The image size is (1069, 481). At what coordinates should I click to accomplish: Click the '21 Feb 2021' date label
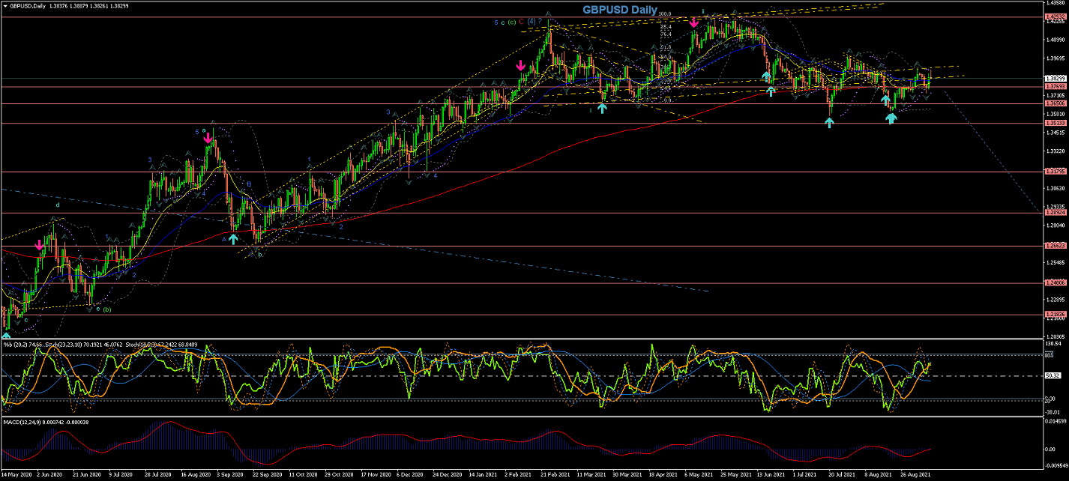[x=555, y=474]
